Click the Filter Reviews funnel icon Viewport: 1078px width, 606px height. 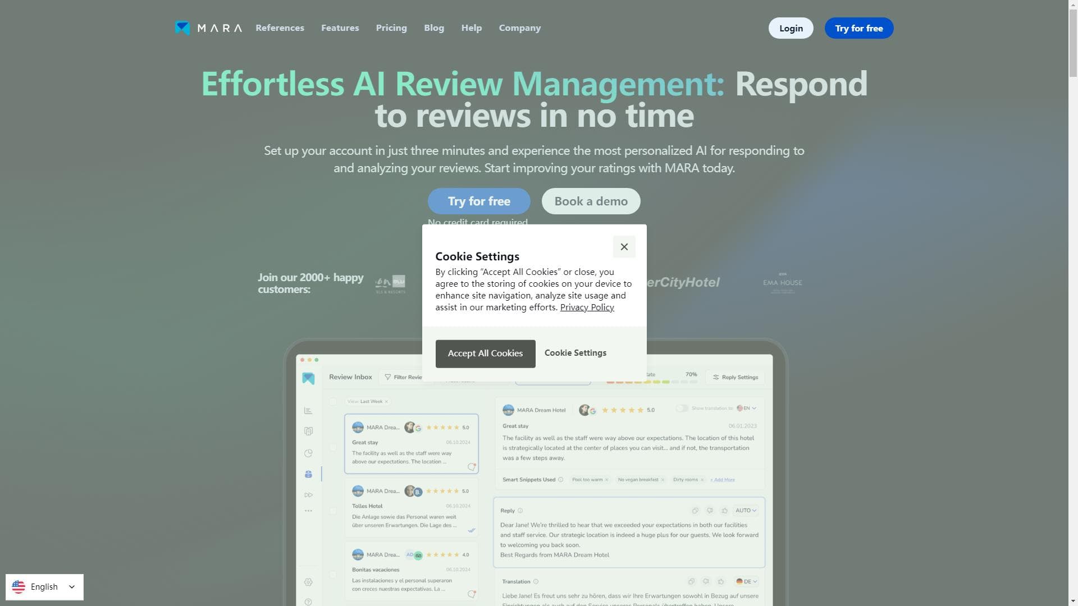coord(387,377)
